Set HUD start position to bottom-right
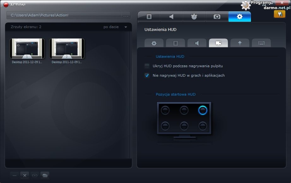Screen dimensions: 291x183 (x=203, y=126)
